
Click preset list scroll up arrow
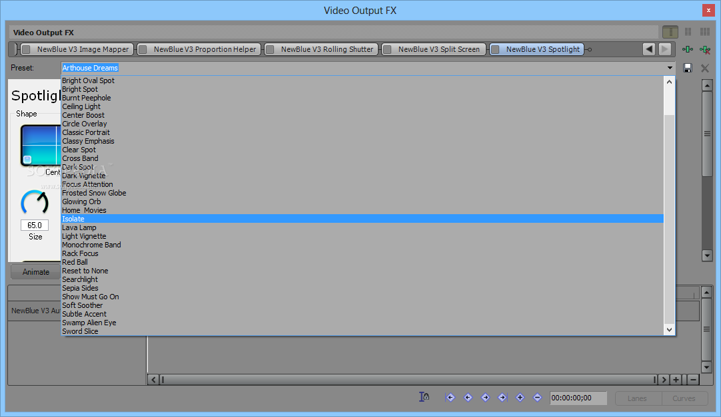pos(669,82)
